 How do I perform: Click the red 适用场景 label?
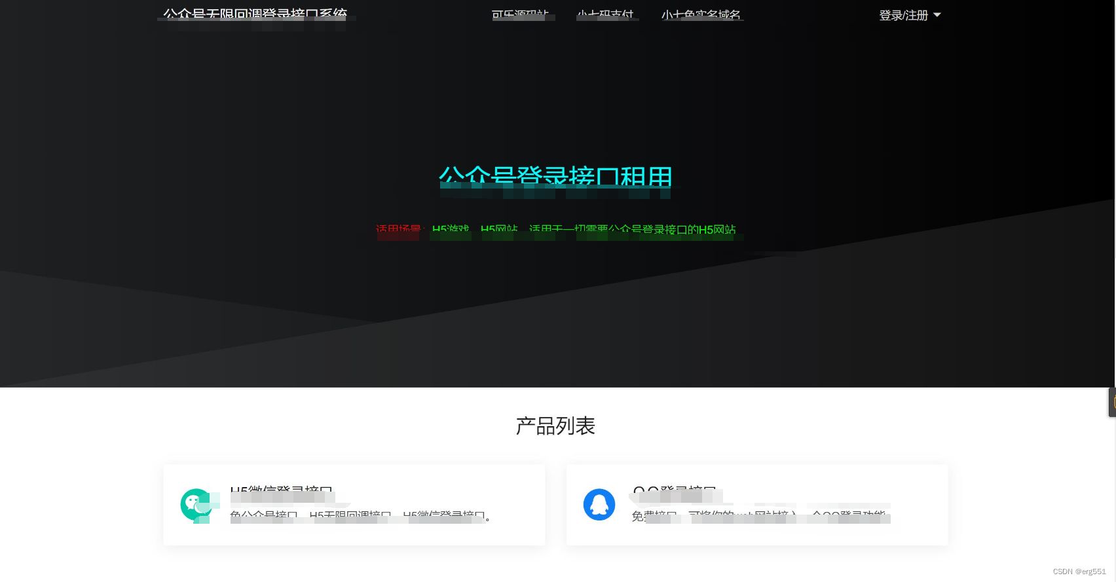point(399,230)
